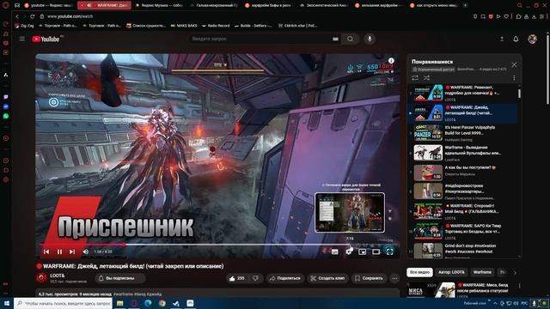Open the 'Grind don't stop' motivation short
This screenshot has height=309, width=550.
click(x=463, y=251)
